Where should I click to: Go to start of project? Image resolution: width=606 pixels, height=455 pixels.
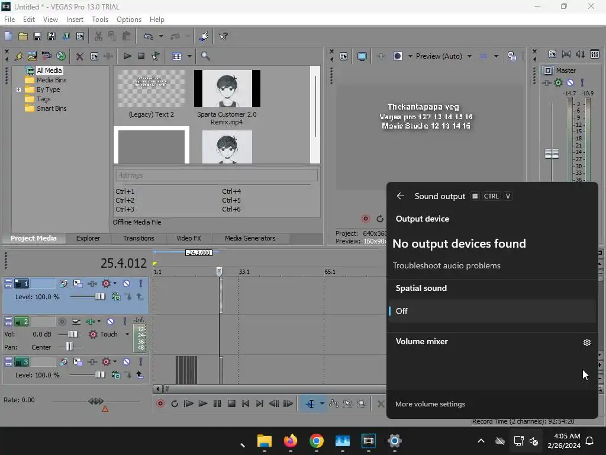(246, 403)
